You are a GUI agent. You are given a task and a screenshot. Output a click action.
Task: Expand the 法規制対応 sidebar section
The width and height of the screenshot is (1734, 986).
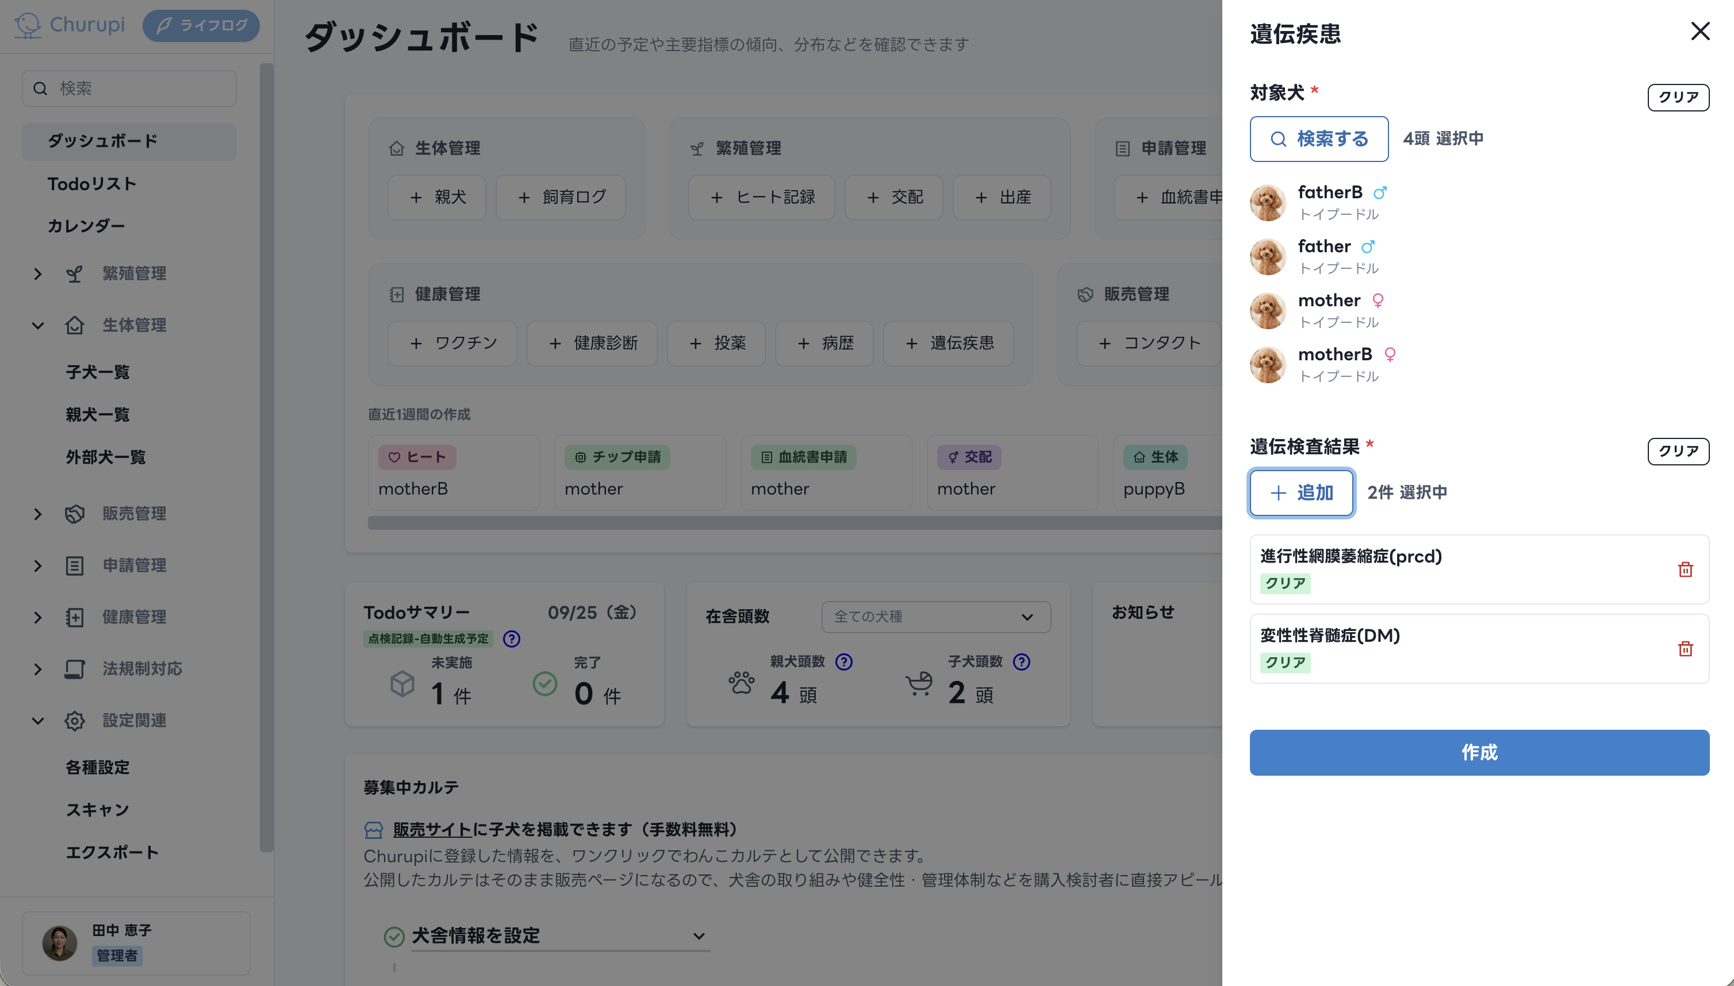click(38, 669)
